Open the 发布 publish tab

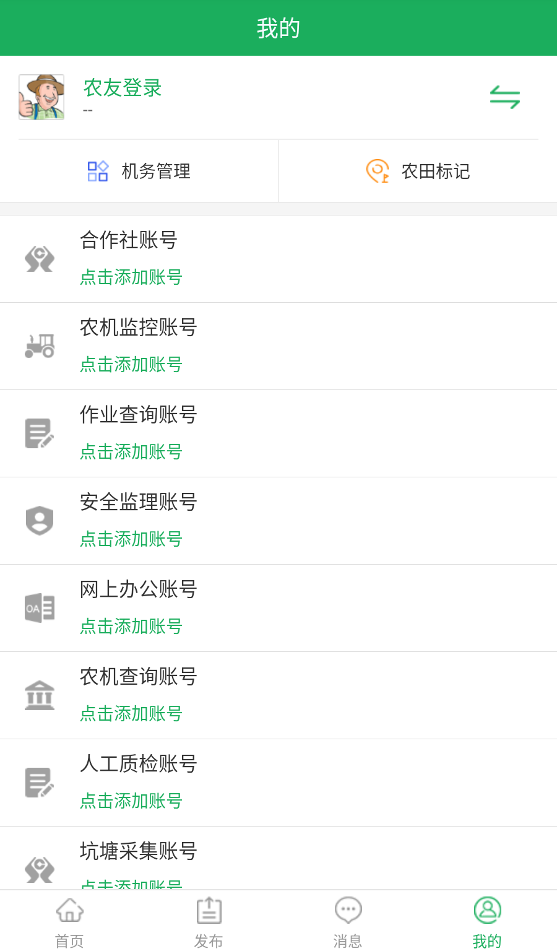click(209, 921)
